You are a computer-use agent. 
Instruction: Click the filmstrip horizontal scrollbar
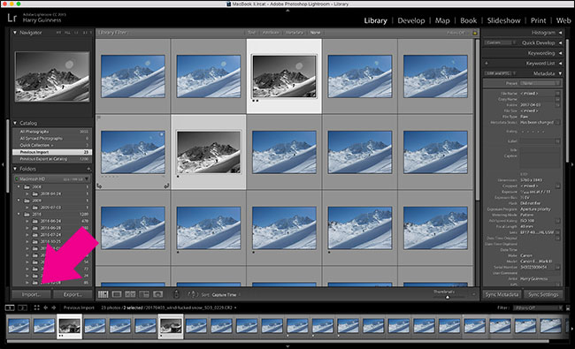pyautogui.click(x=278, y=341)
